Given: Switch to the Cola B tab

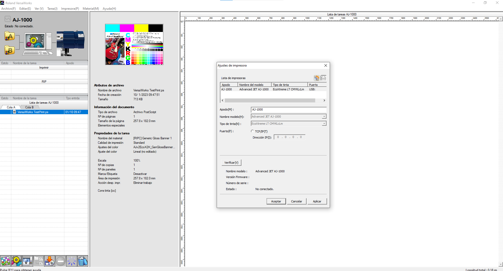Looking at the screenshot, I should click(29, 107).
